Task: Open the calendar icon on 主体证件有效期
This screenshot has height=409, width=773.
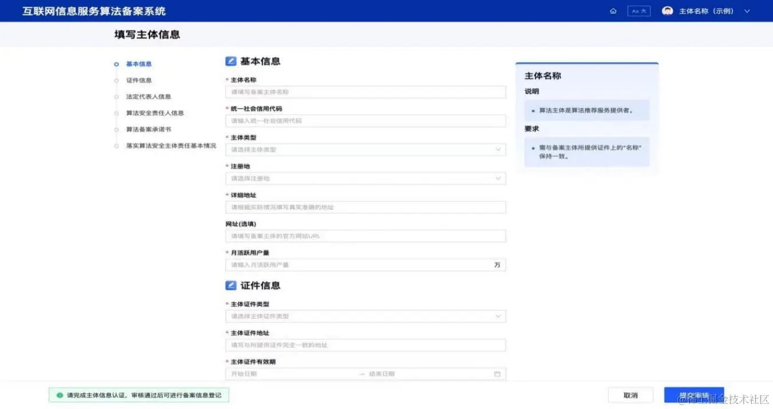Action: point(498,373)
